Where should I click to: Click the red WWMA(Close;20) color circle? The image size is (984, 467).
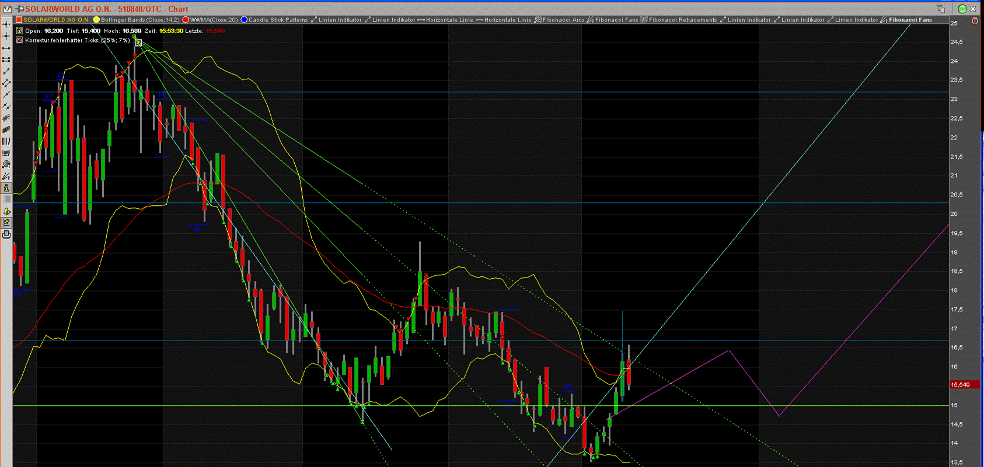(x=186, y=20)
